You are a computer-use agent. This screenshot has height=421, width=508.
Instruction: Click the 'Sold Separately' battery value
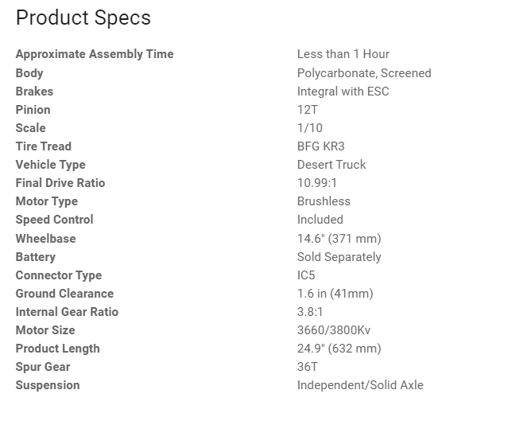pos(339,256)
